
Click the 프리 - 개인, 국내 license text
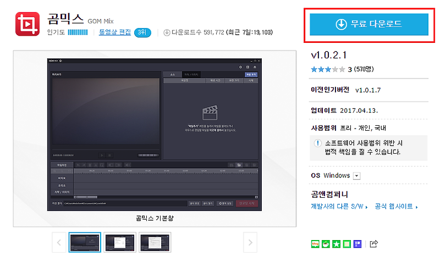[x=363, y=128]
